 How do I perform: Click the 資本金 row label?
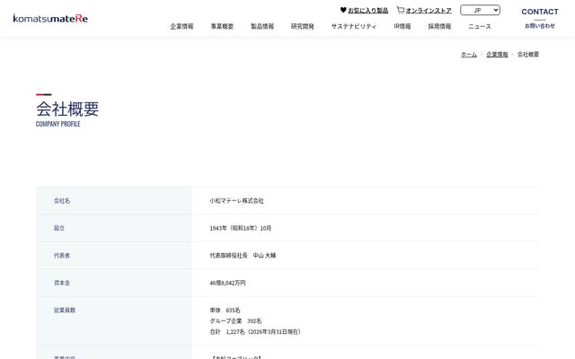point(62,283)
